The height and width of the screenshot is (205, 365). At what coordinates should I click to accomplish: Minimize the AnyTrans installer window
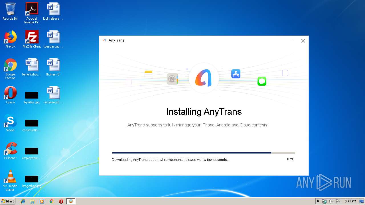click(292, 41)
